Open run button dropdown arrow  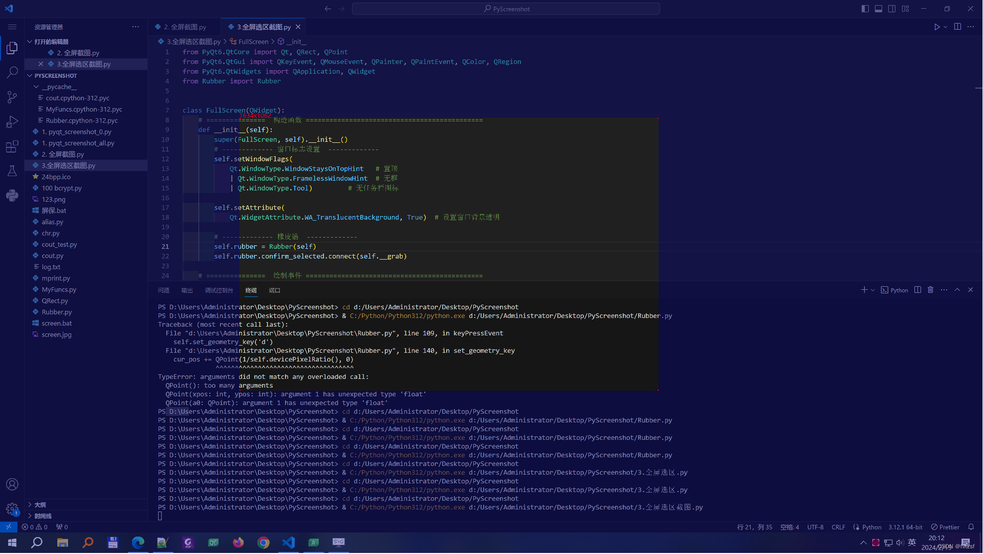(946, 27)
